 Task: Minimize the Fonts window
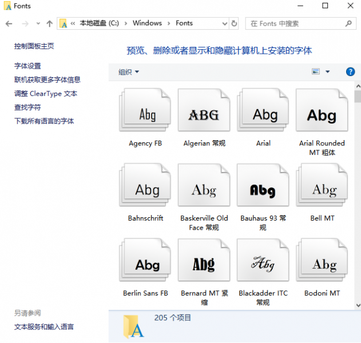tap(300, 6)
